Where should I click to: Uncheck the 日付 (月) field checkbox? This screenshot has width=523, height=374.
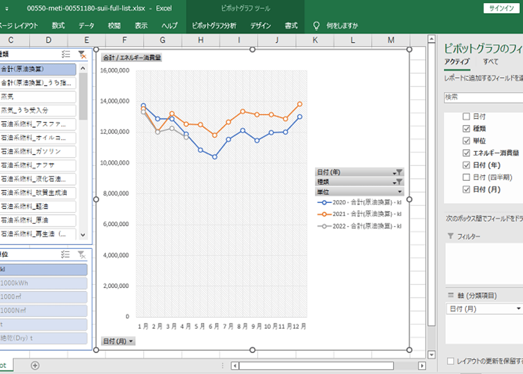point(466,189)
